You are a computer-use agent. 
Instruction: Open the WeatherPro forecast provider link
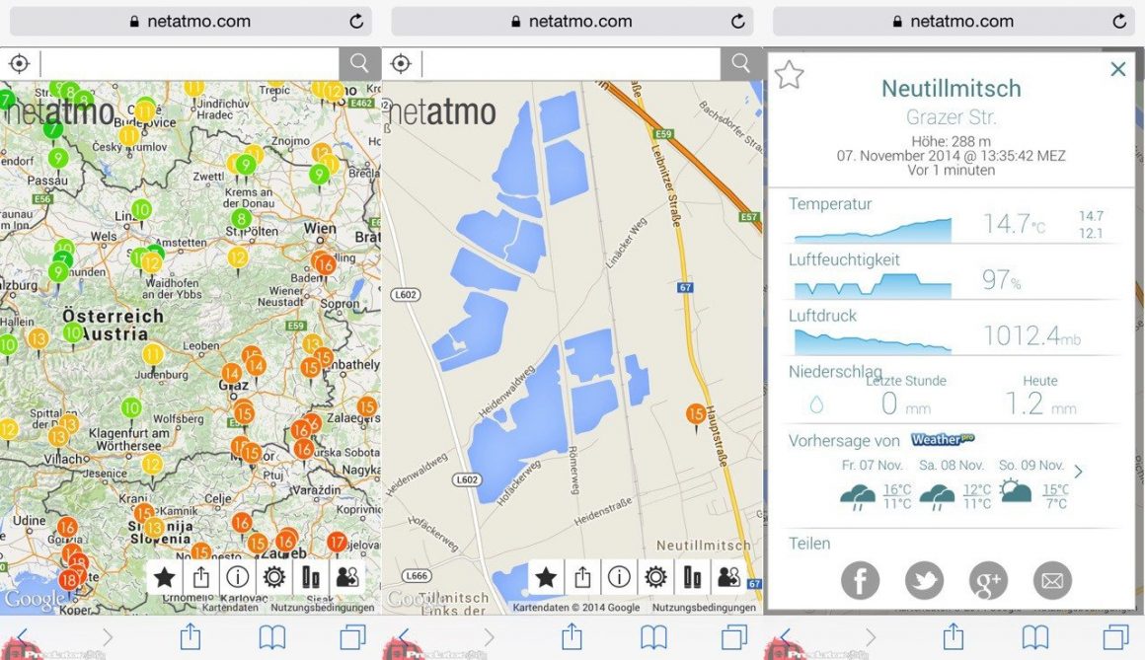click(943, 440)
